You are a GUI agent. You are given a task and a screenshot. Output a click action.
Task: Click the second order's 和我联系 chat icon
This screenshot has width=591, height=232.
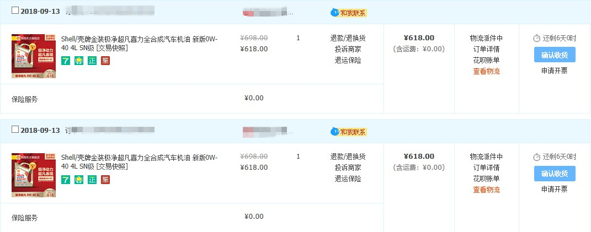tap(349, 132)
